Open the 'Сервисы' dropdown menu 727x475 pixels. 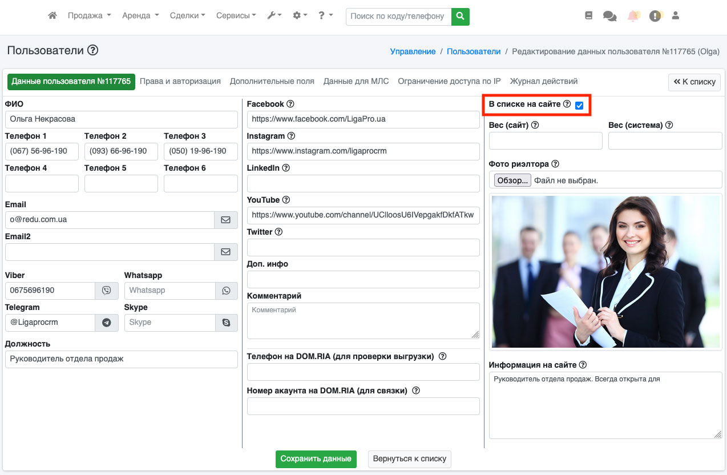(236, 16)
